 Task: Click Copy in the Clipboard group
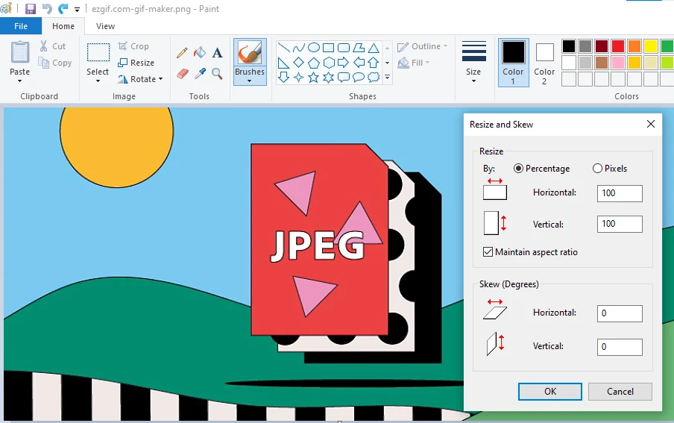(x=55, y=63)
